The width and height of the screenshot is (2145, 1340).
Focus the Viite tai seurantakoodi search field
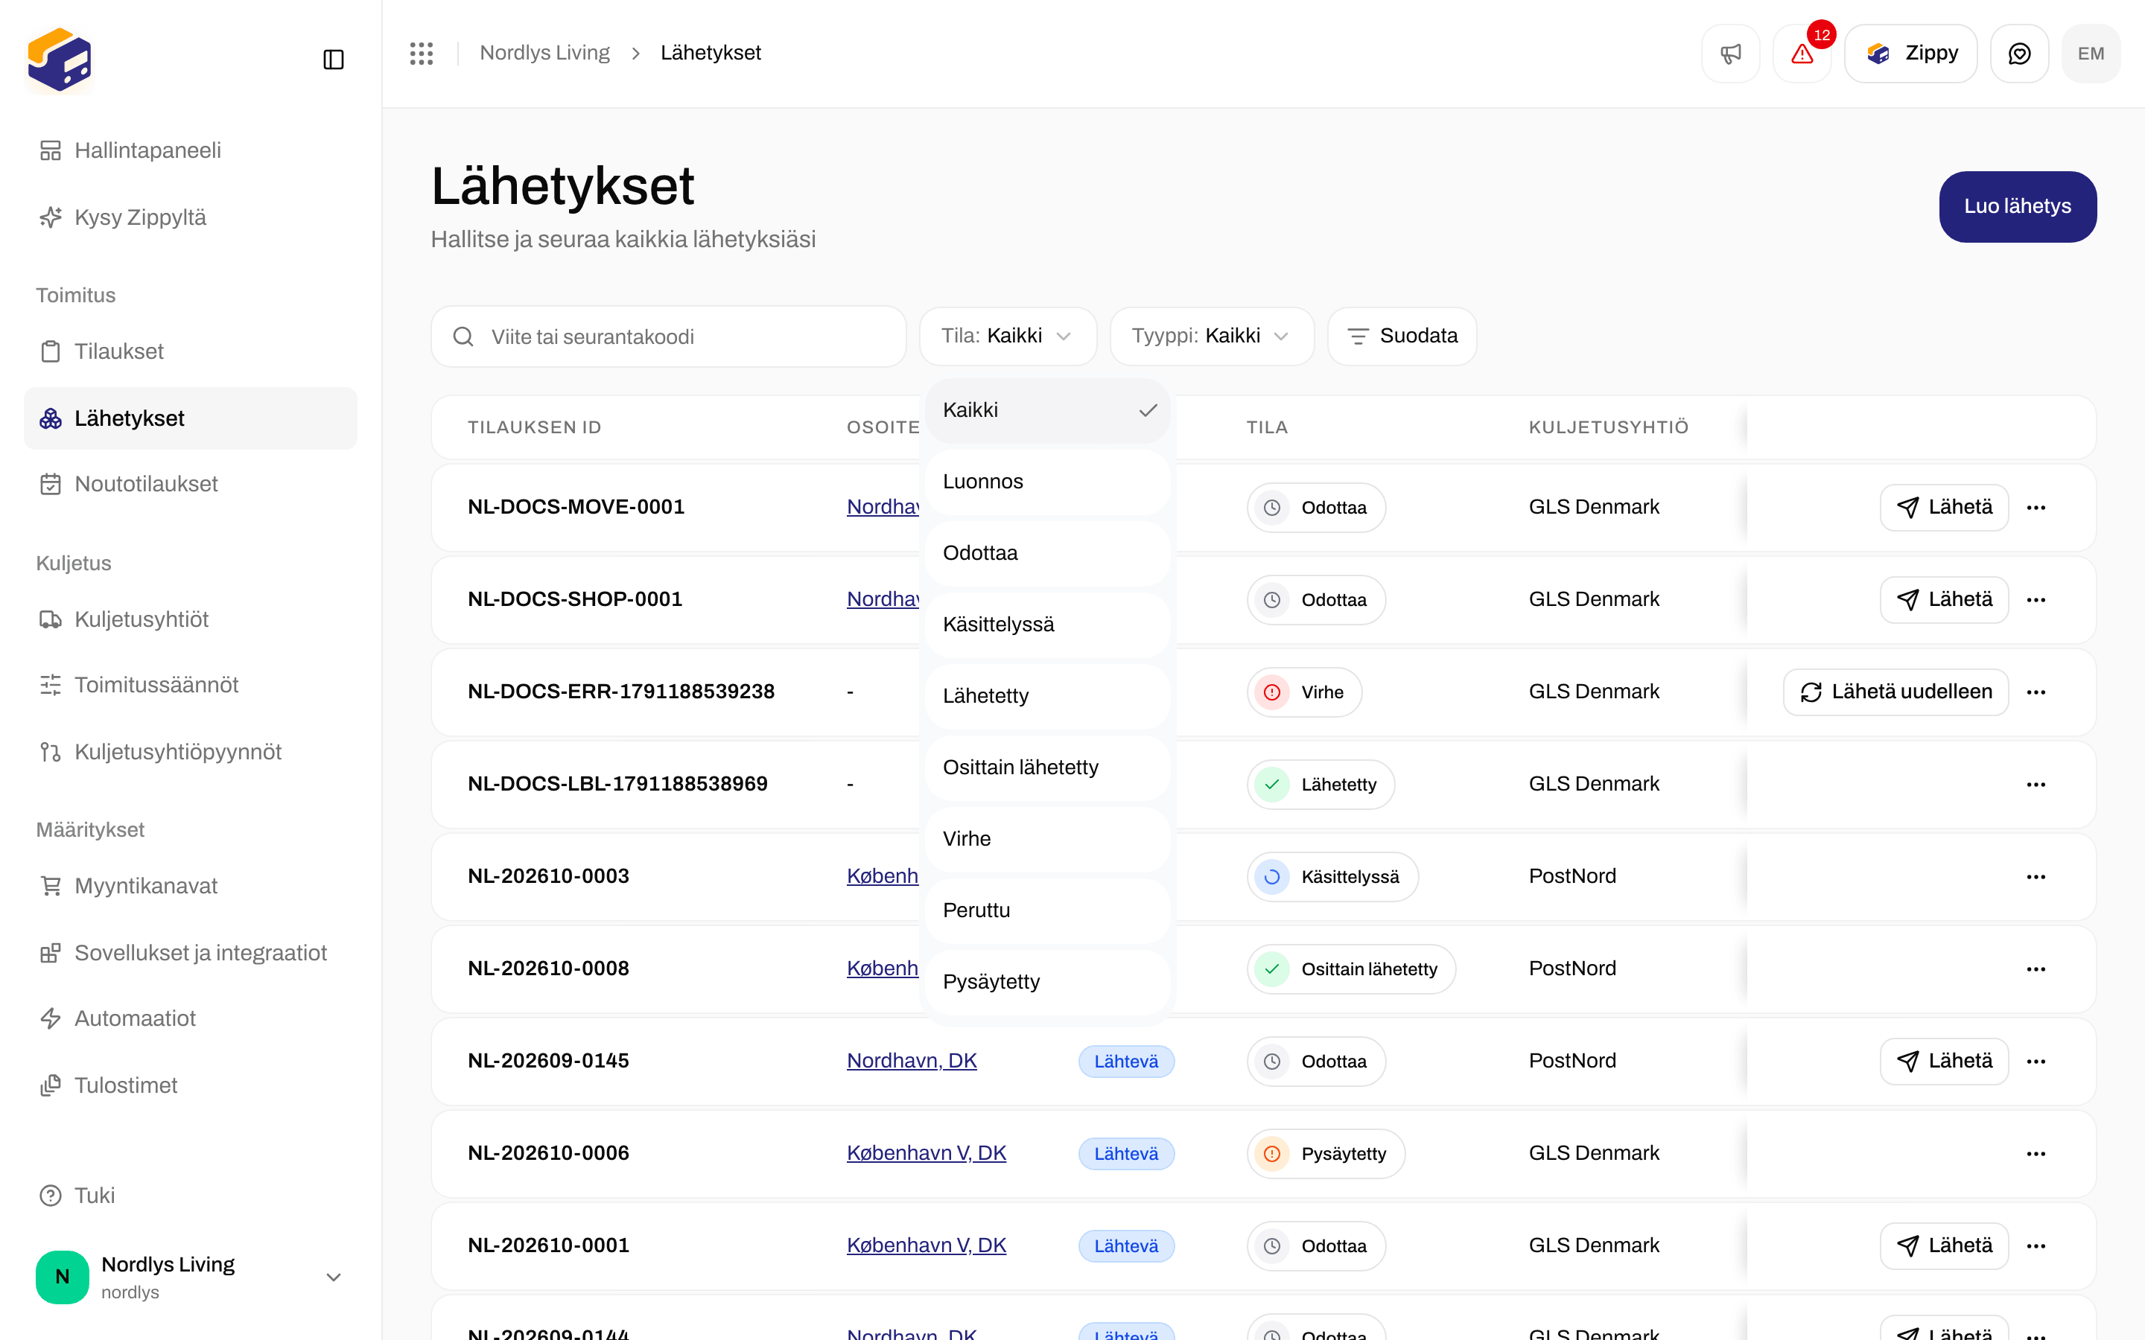pos(668,336)
